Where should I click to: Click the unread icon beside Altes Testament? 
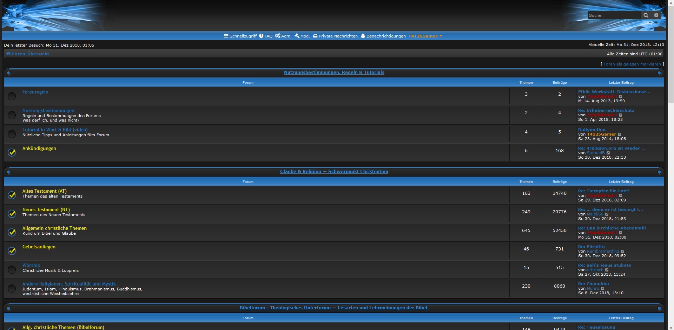tap(12, 195)
